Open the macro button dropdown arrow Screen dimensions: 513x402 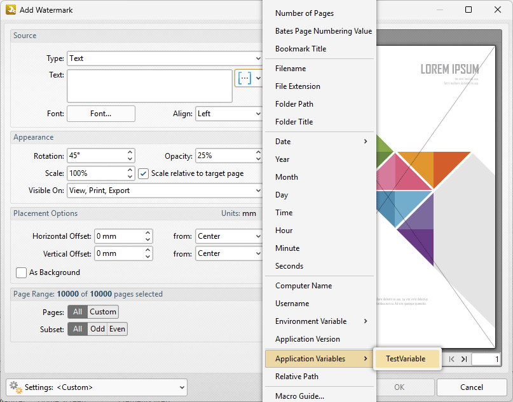point(258,77)
